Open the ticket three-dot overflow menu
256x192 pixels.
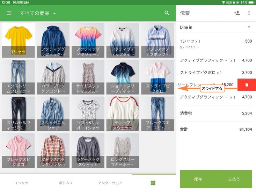[x=249, y=13]
